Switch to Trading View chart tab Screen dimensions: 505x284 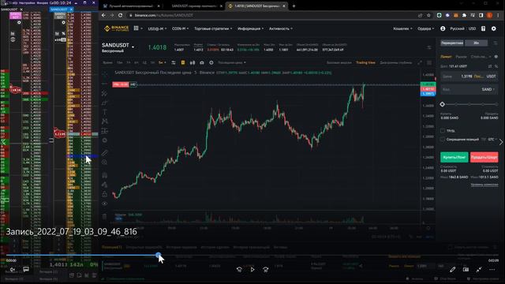365,62
